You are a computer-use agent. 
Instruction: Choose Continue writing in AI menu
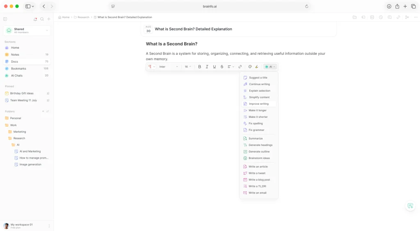pyautogui.click(x=258, y=84)
